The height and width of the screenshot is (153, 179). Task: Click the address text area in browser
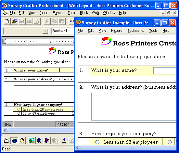(134, 107)
